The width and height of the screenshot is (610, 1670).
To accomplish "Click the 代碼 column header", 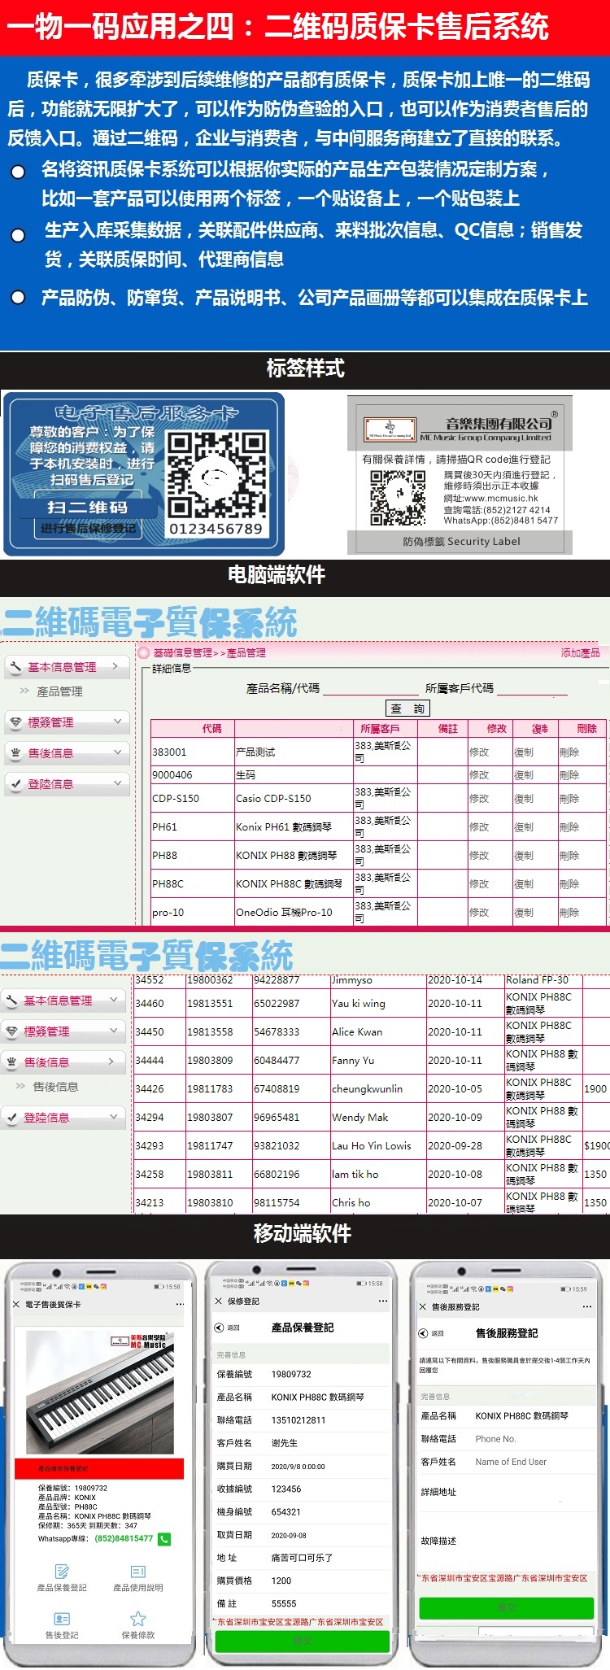I will 212,729.
